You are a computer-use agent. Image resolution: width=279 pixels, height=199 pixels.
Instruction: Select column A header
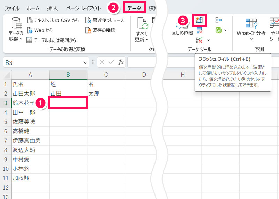point(30,75)
